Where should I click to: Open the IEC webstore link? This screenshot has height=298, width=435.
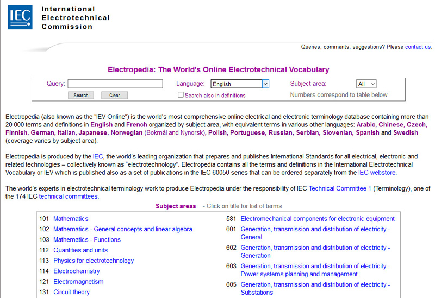click(x=377, y=173)
